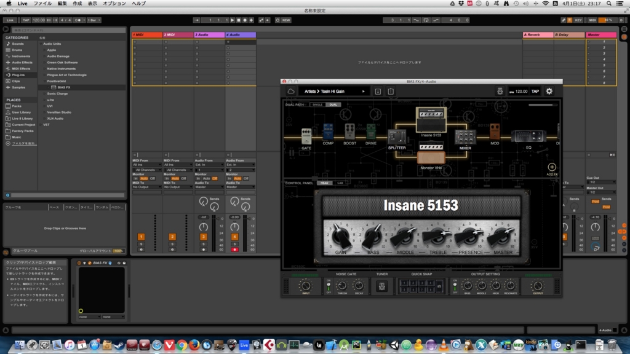Click the MASTER knob on Insane 5153
This screenshot has height=354, width=630.
point(503,236)
